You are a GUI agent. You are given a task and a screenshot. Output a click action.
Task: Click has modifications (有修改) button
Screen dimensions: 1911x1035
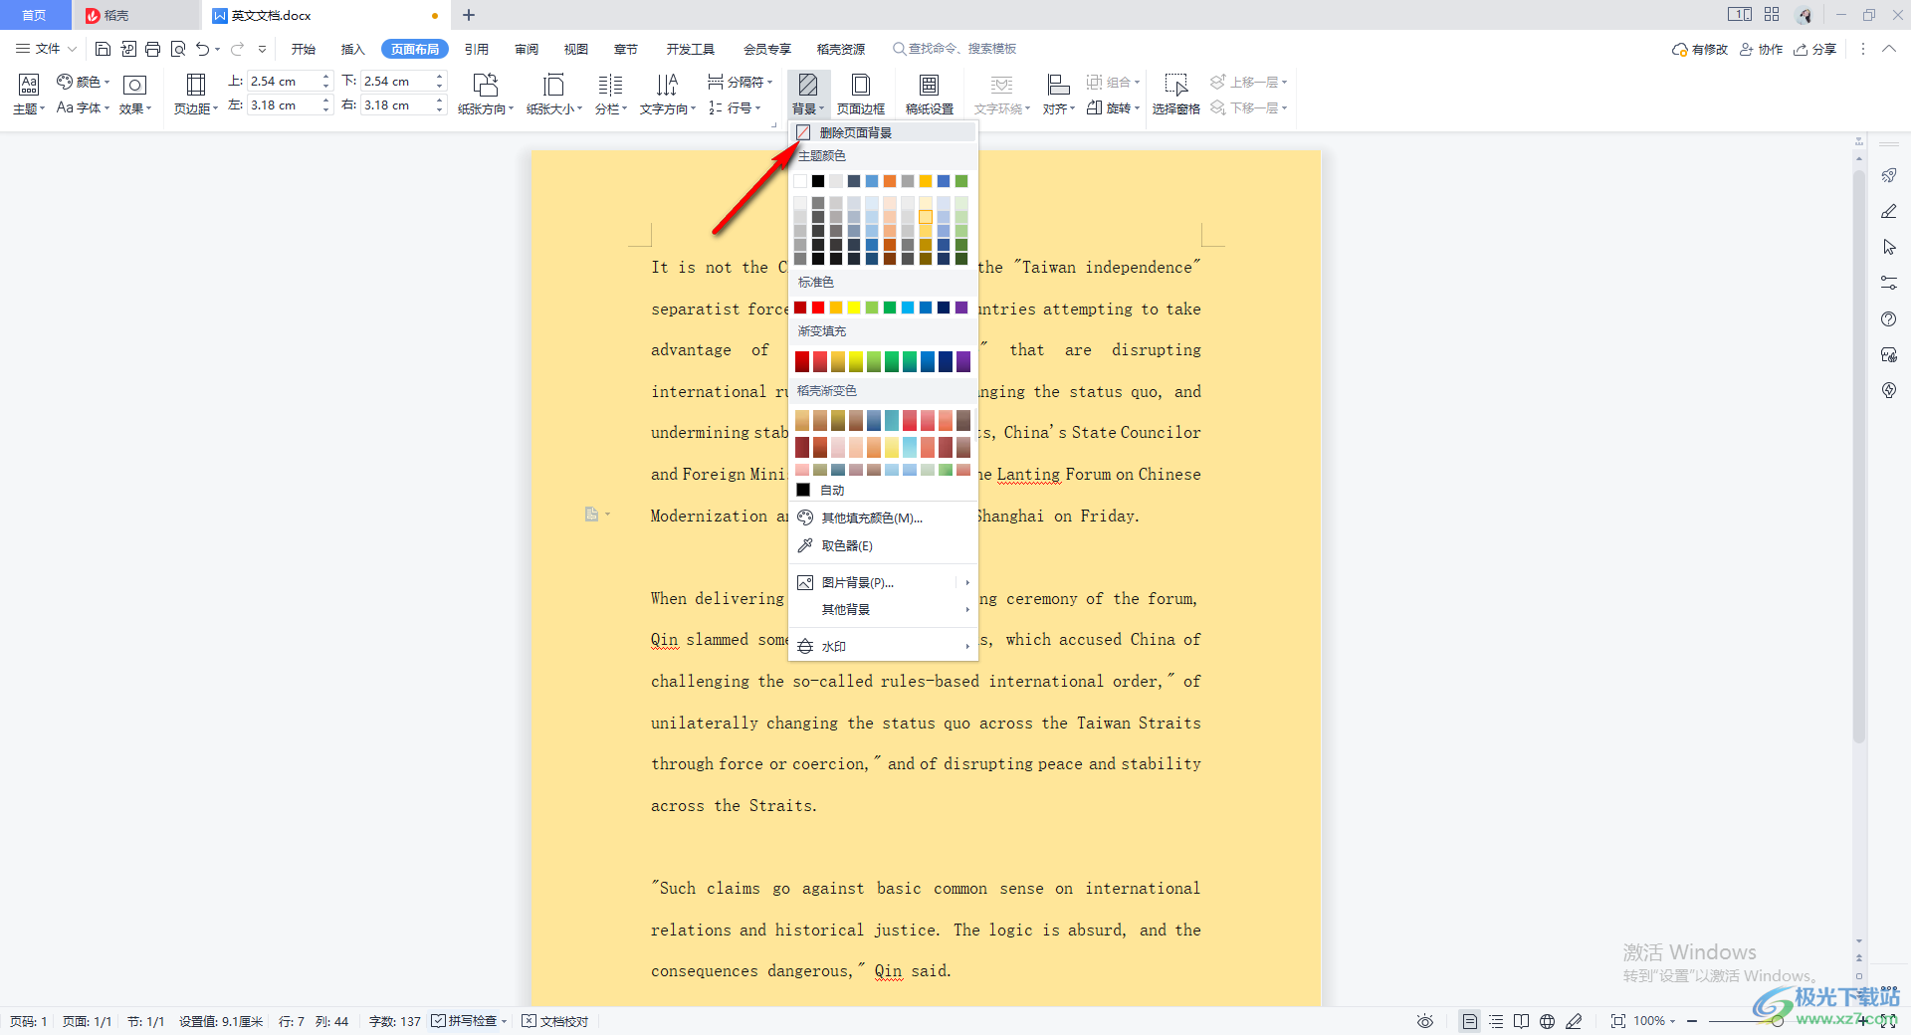point(1700,49)
